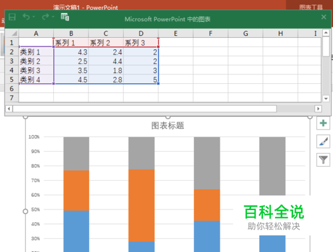The width and height of the screenshot is (333, 252).
Task: Open Chart Elements plus button
Action: [323, 123]
